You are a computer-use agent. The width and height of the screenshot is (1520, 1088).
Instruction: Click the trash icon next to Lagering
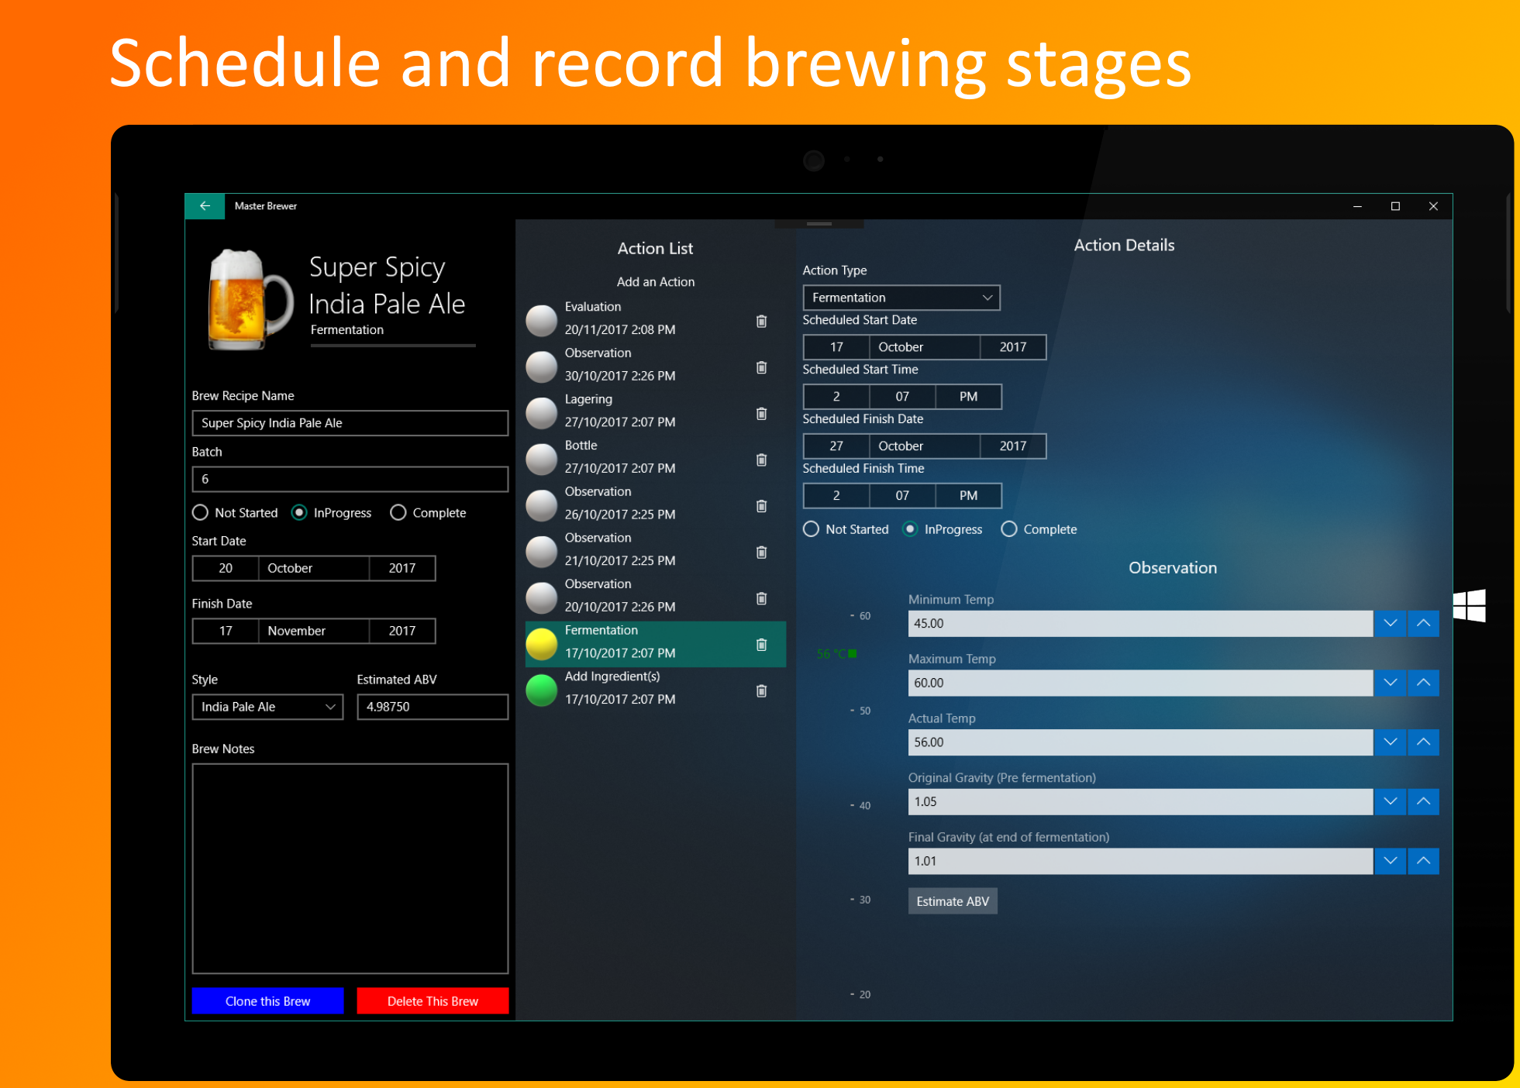click(x=761, y=414)
